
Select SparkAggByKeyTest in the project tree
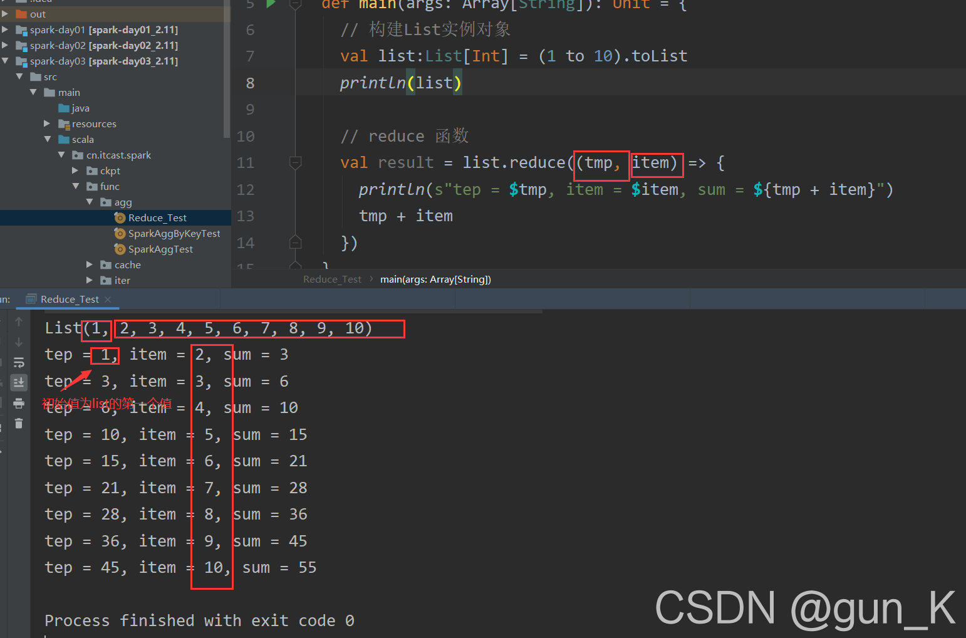[x=174, y=233]
